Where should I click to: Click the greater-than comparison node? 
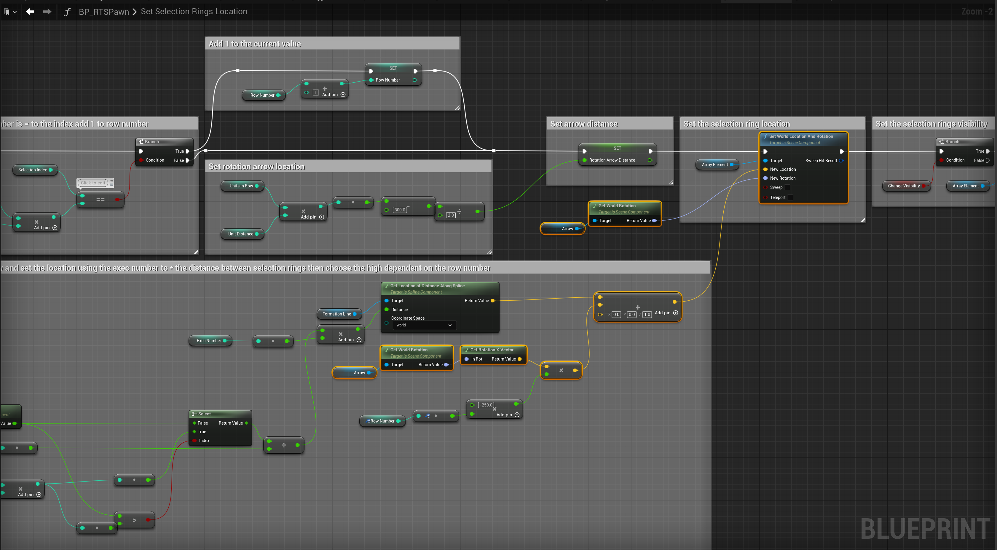click(134, 520)
